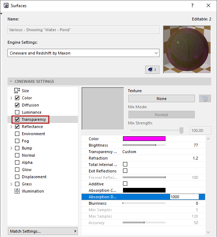Check the Exit Reflections box
217x237 pixels.
[125, 171]
